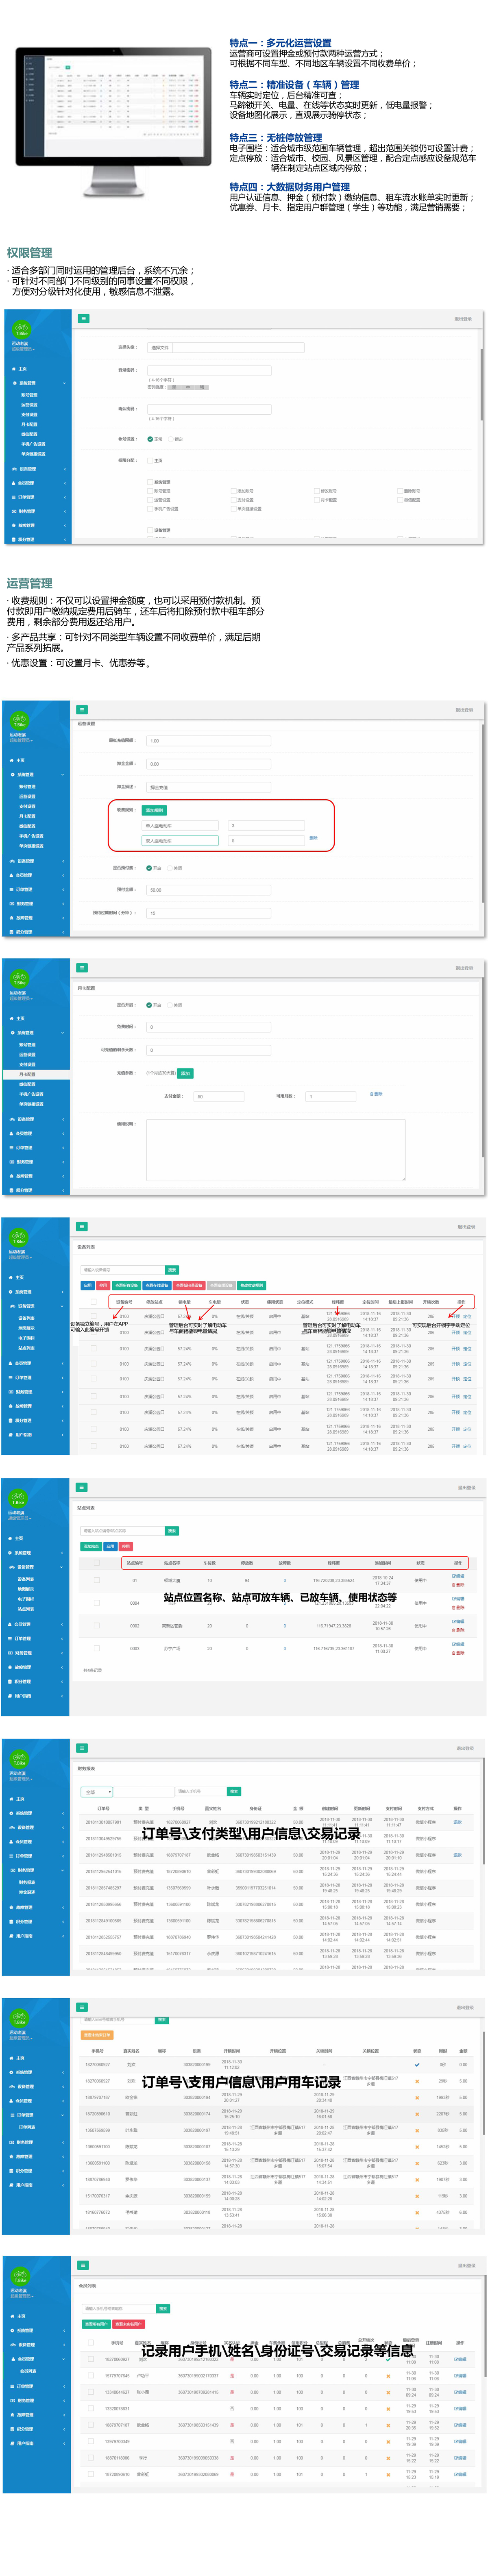Image resolution: width=488 pixels, height=2576 pixels.
Task: Tick the header checkbox in the device list table
Action: (x=94, y=1302)
